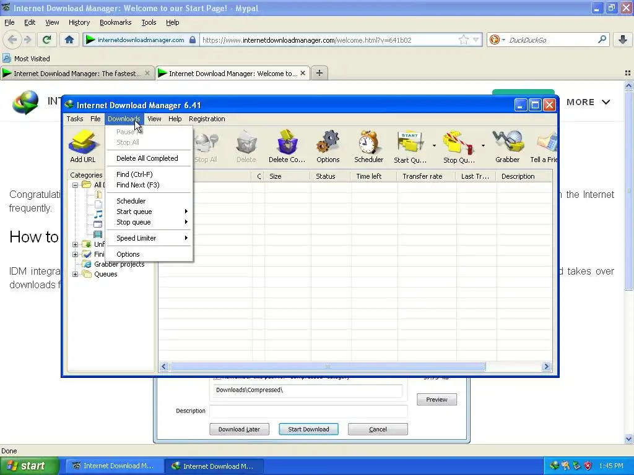Open the IDM Registration menu
Image resolution: width=634 pixels, height=475 pixels.
pos(207,119)
